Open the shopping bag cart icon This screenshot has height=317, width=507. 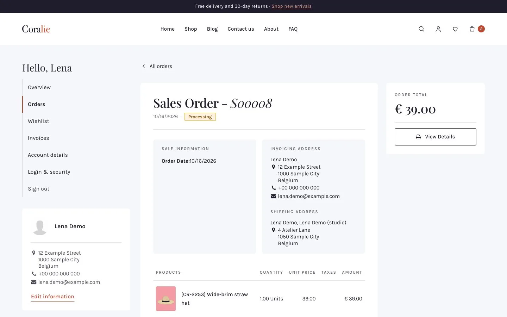(472, 29)
